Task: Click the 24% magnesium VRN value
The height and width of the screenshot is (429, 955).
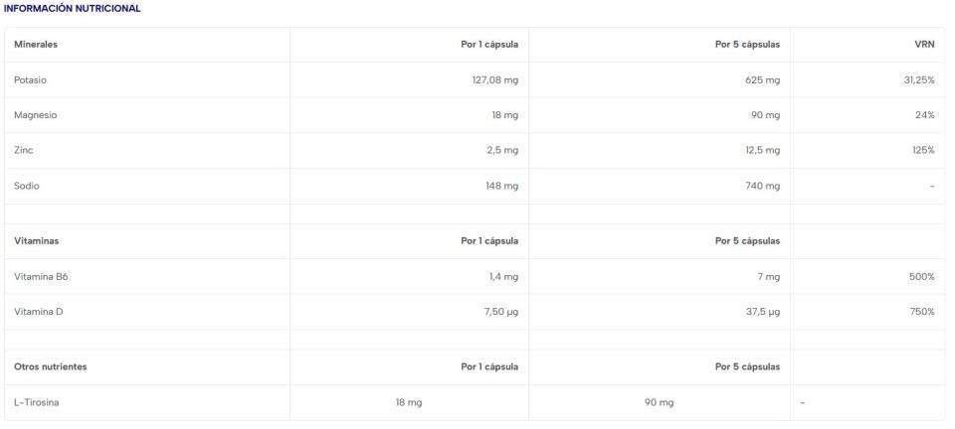Action: coord(925,115)
